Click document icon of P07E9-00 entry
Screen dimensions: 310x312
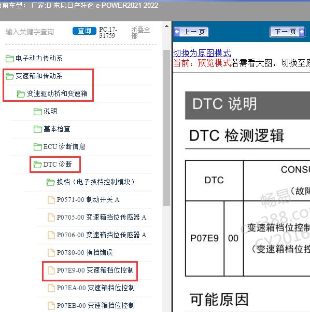51,270
